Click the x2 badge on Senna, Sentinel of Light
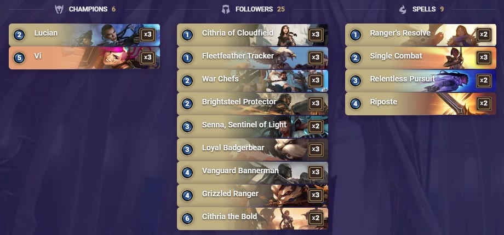This screenshot has width=504, height=235. (x=316, y=127)
